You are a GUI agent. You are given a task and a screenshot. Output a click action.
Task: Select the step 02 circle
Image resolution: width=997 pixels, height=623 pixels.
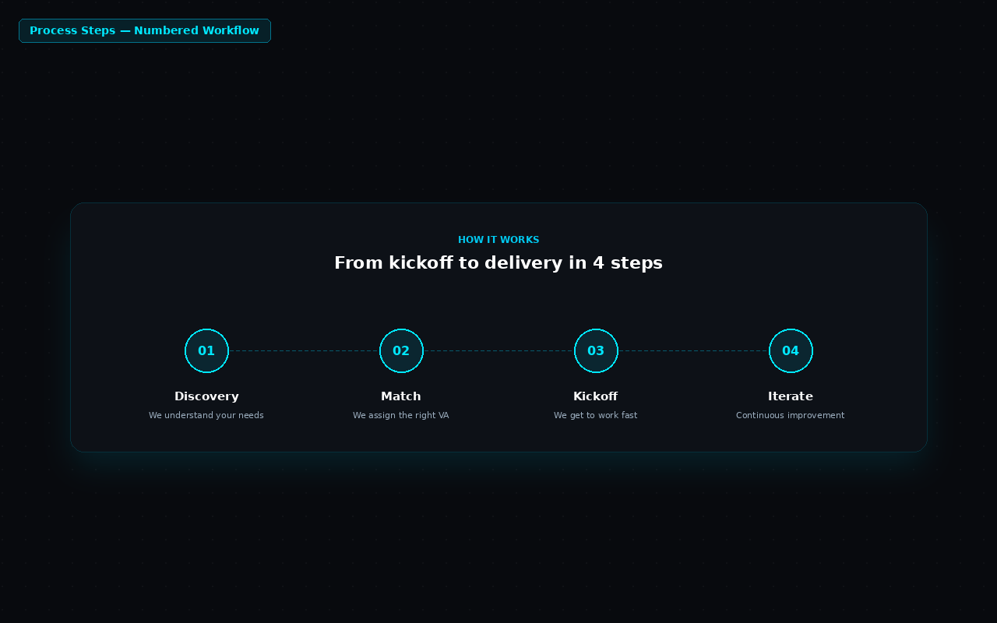pyautogui.click(x=401, y=350)
